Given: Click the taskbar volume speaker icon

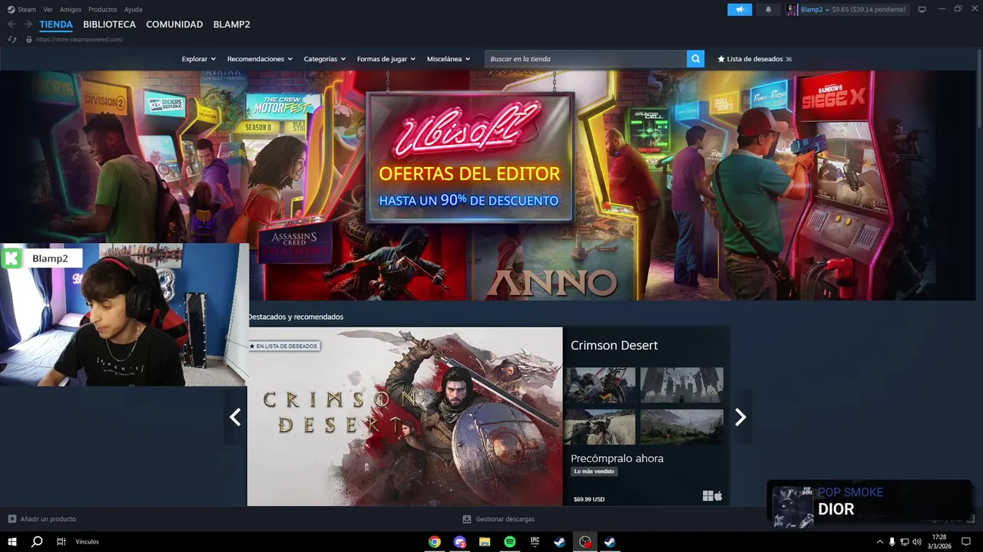Looking at the screenshot, I should coord(917,542).
